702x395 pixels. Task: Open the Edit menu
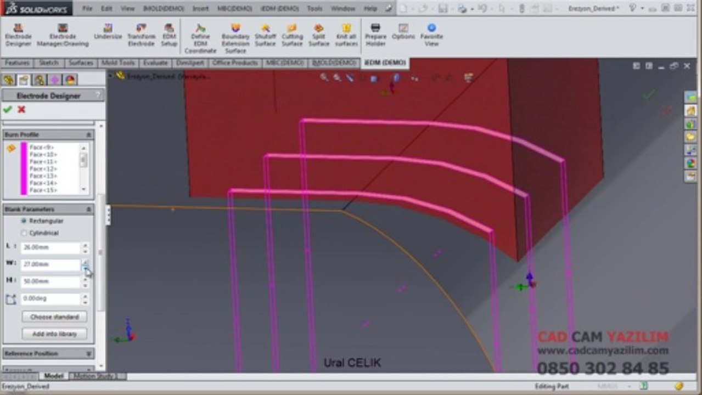[106, 9]
